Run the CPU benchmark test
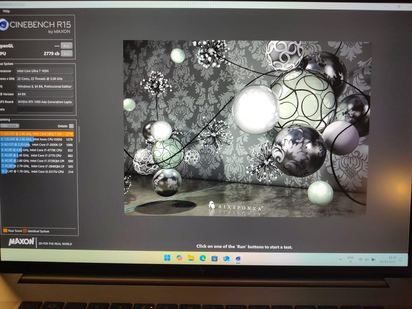 click(x=66, y=54)
